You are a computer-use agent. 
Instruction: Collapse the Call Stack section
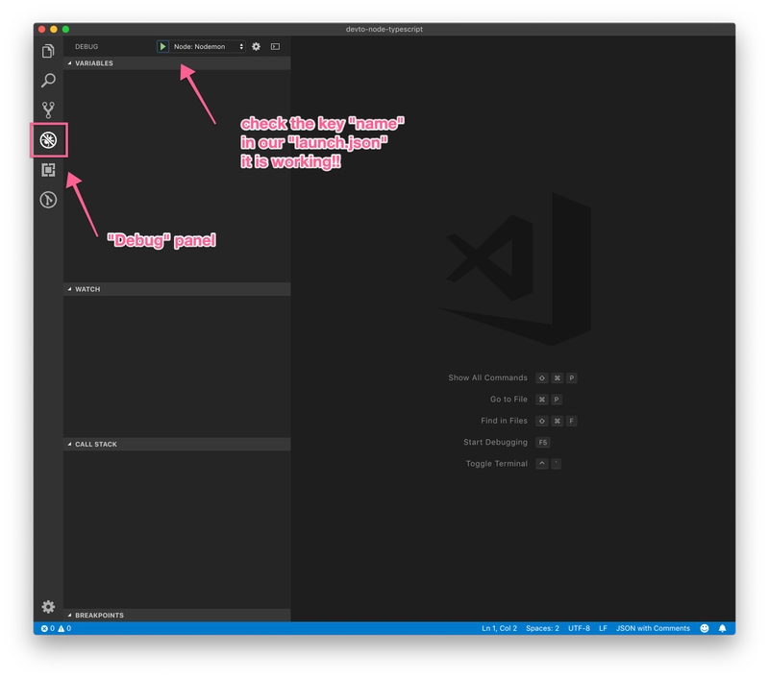pyautogui.click(x=177, y=444)
